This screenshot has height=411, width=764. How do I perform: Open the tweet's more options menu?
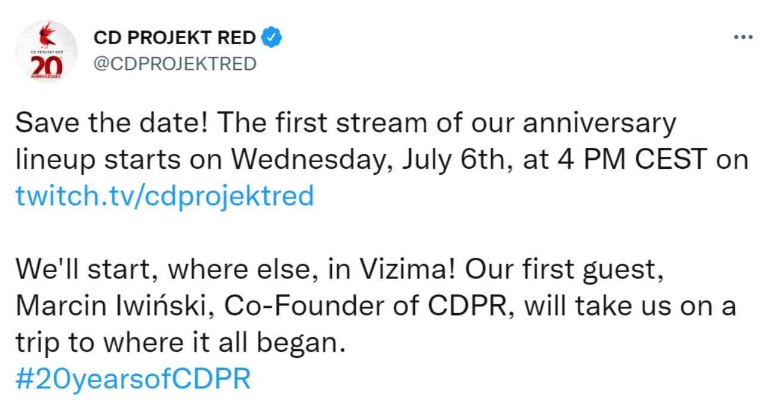(743, 37)
